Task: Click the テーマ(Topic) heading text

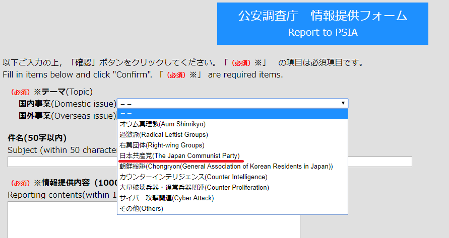Action: pos(67,92)
